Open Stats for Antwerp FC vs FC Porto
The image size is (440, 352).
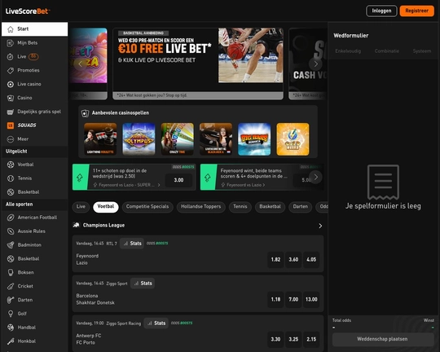(156, 323)
